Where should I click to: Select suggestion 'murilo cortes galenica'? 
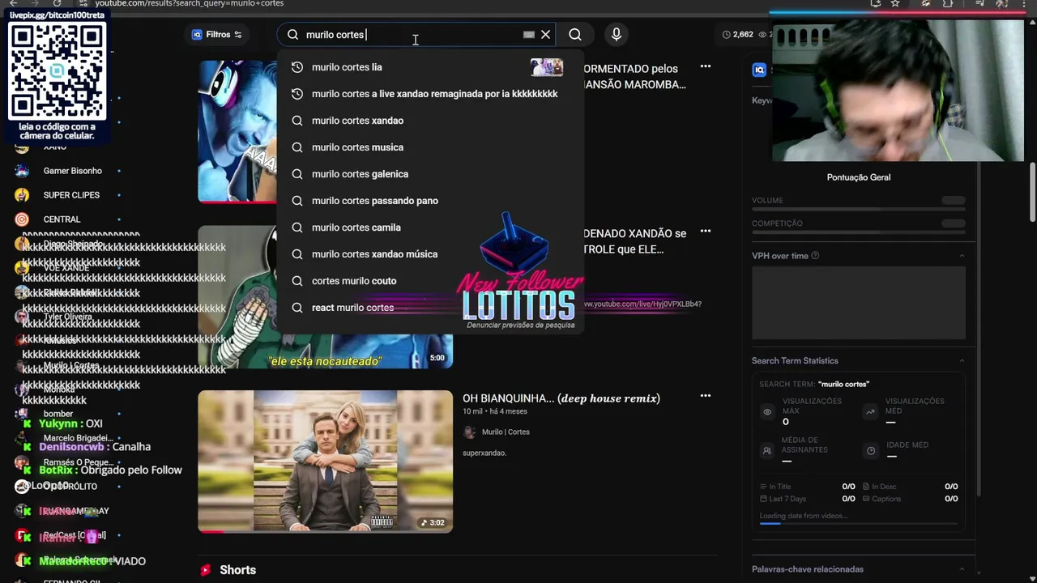click(x=430, y=174)
